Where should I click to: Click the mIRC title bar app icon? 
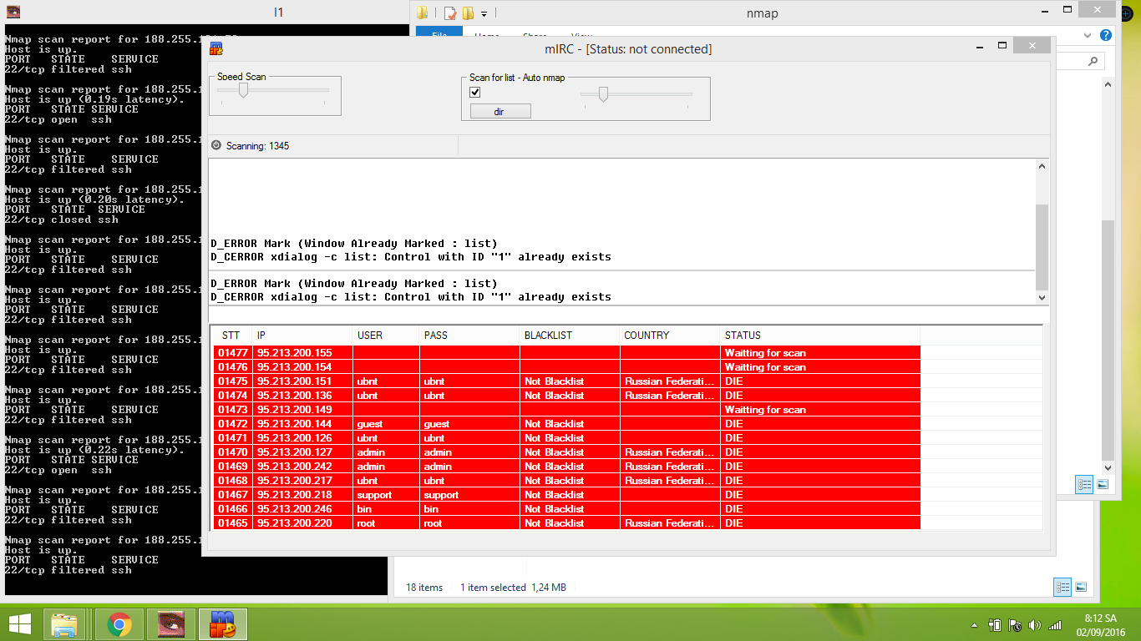(216, 48)
